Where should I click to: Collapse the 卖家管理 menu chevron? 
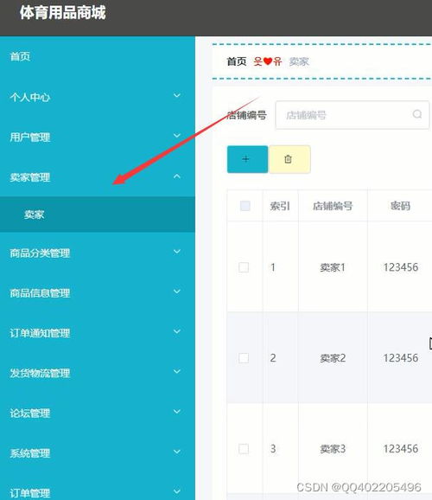click(177, 176)
